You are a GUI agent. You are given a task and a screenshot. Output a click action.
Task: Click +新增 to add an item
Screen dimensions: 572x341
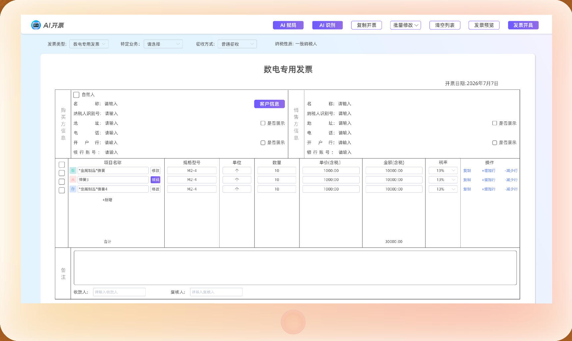click(x=107, y=200)
